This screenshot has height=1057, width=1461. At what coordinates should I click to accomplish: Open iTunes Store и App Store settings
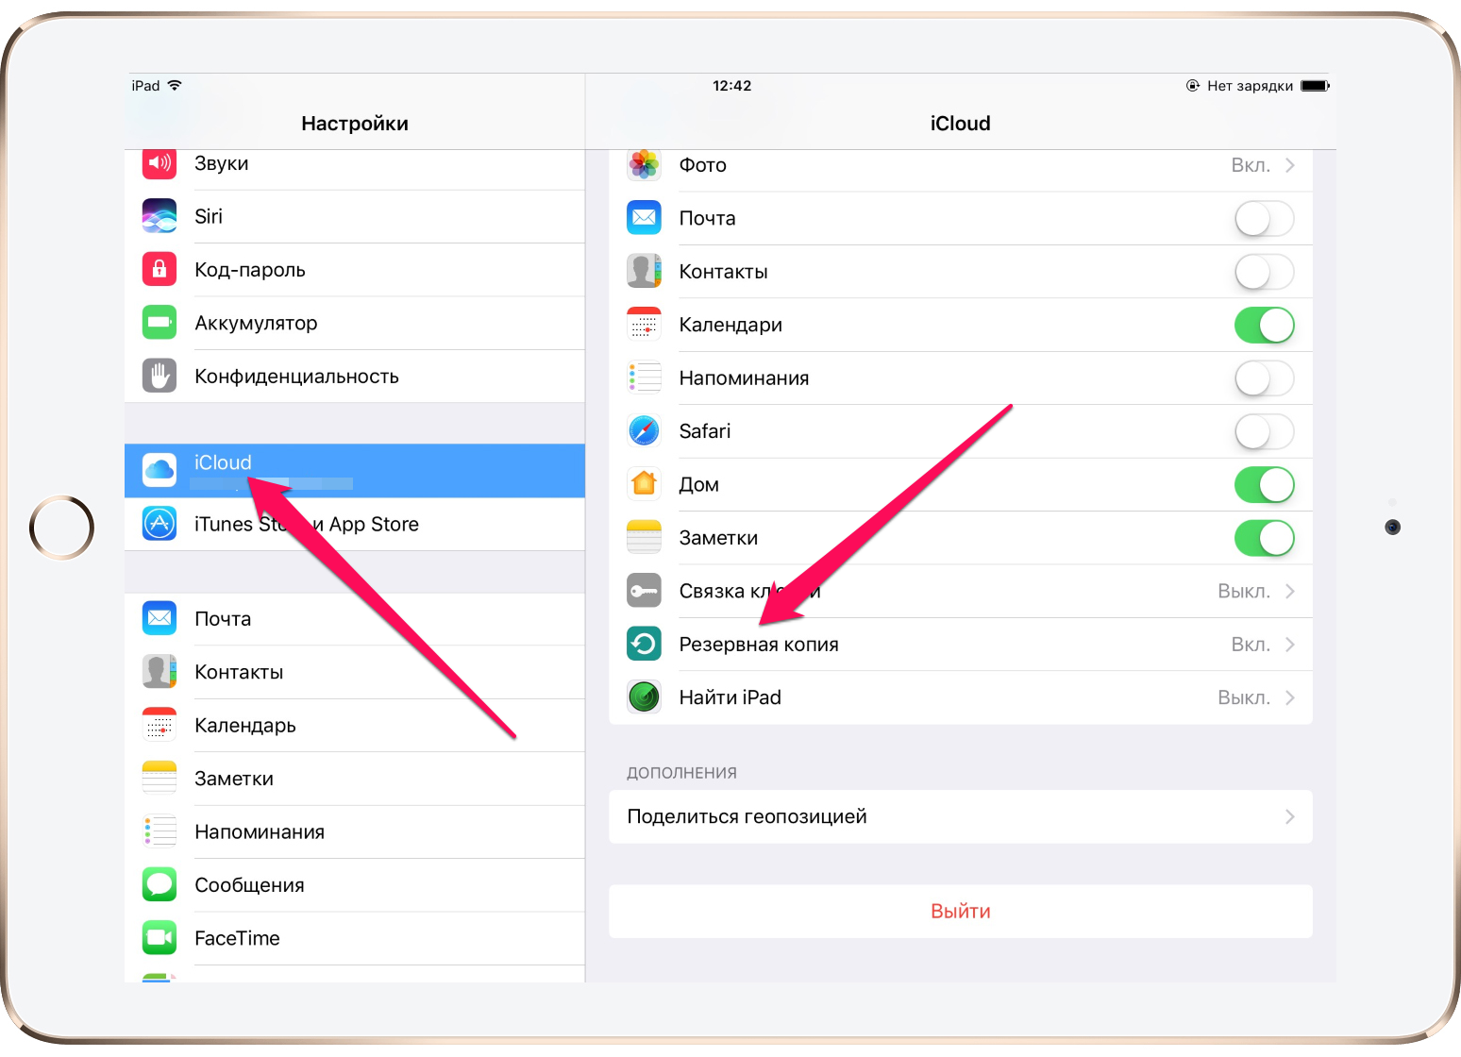coord(355,524)
